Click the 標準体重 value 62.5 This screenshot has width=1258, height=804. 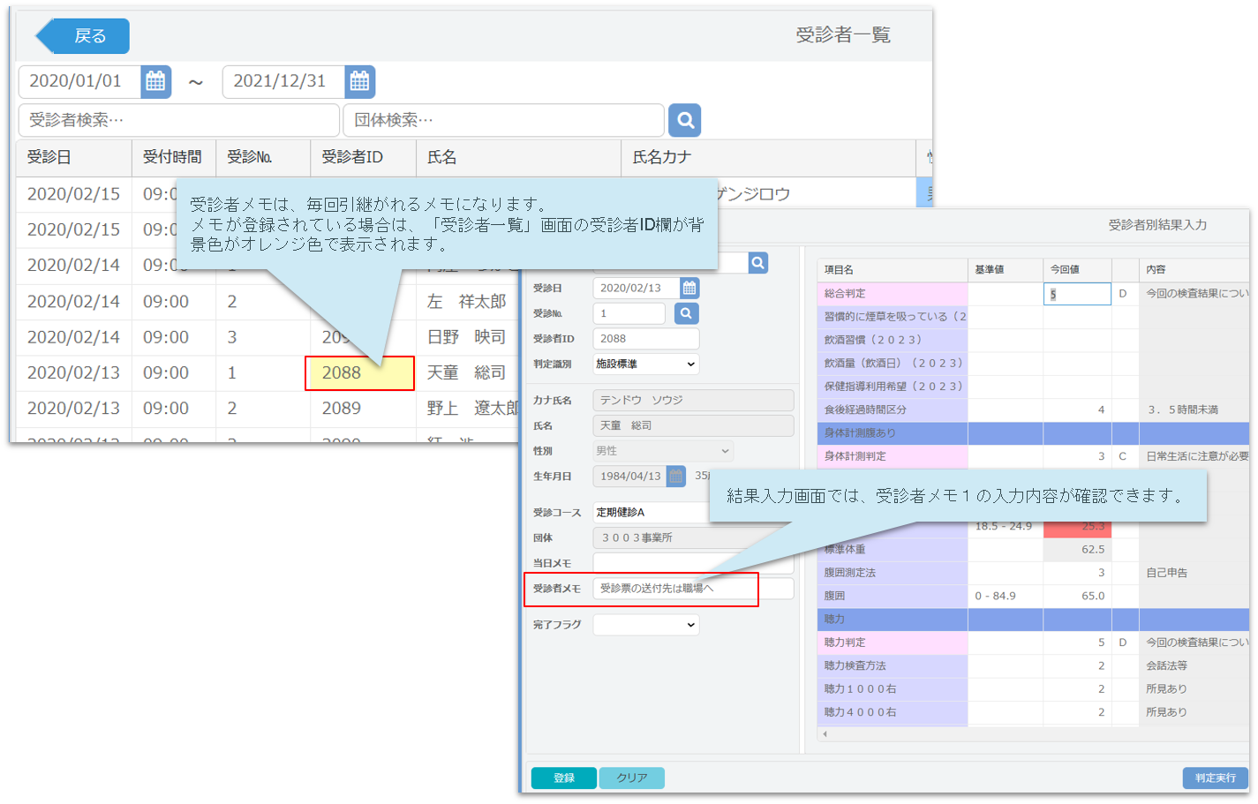(1093, 549)
